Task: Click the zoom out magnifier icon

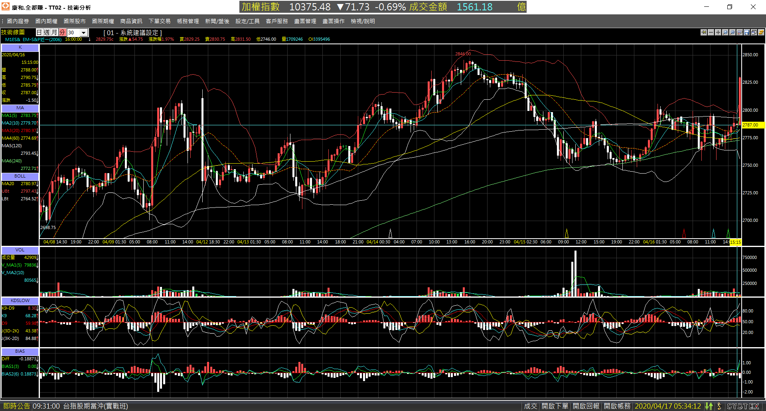Action: point(725,32)
